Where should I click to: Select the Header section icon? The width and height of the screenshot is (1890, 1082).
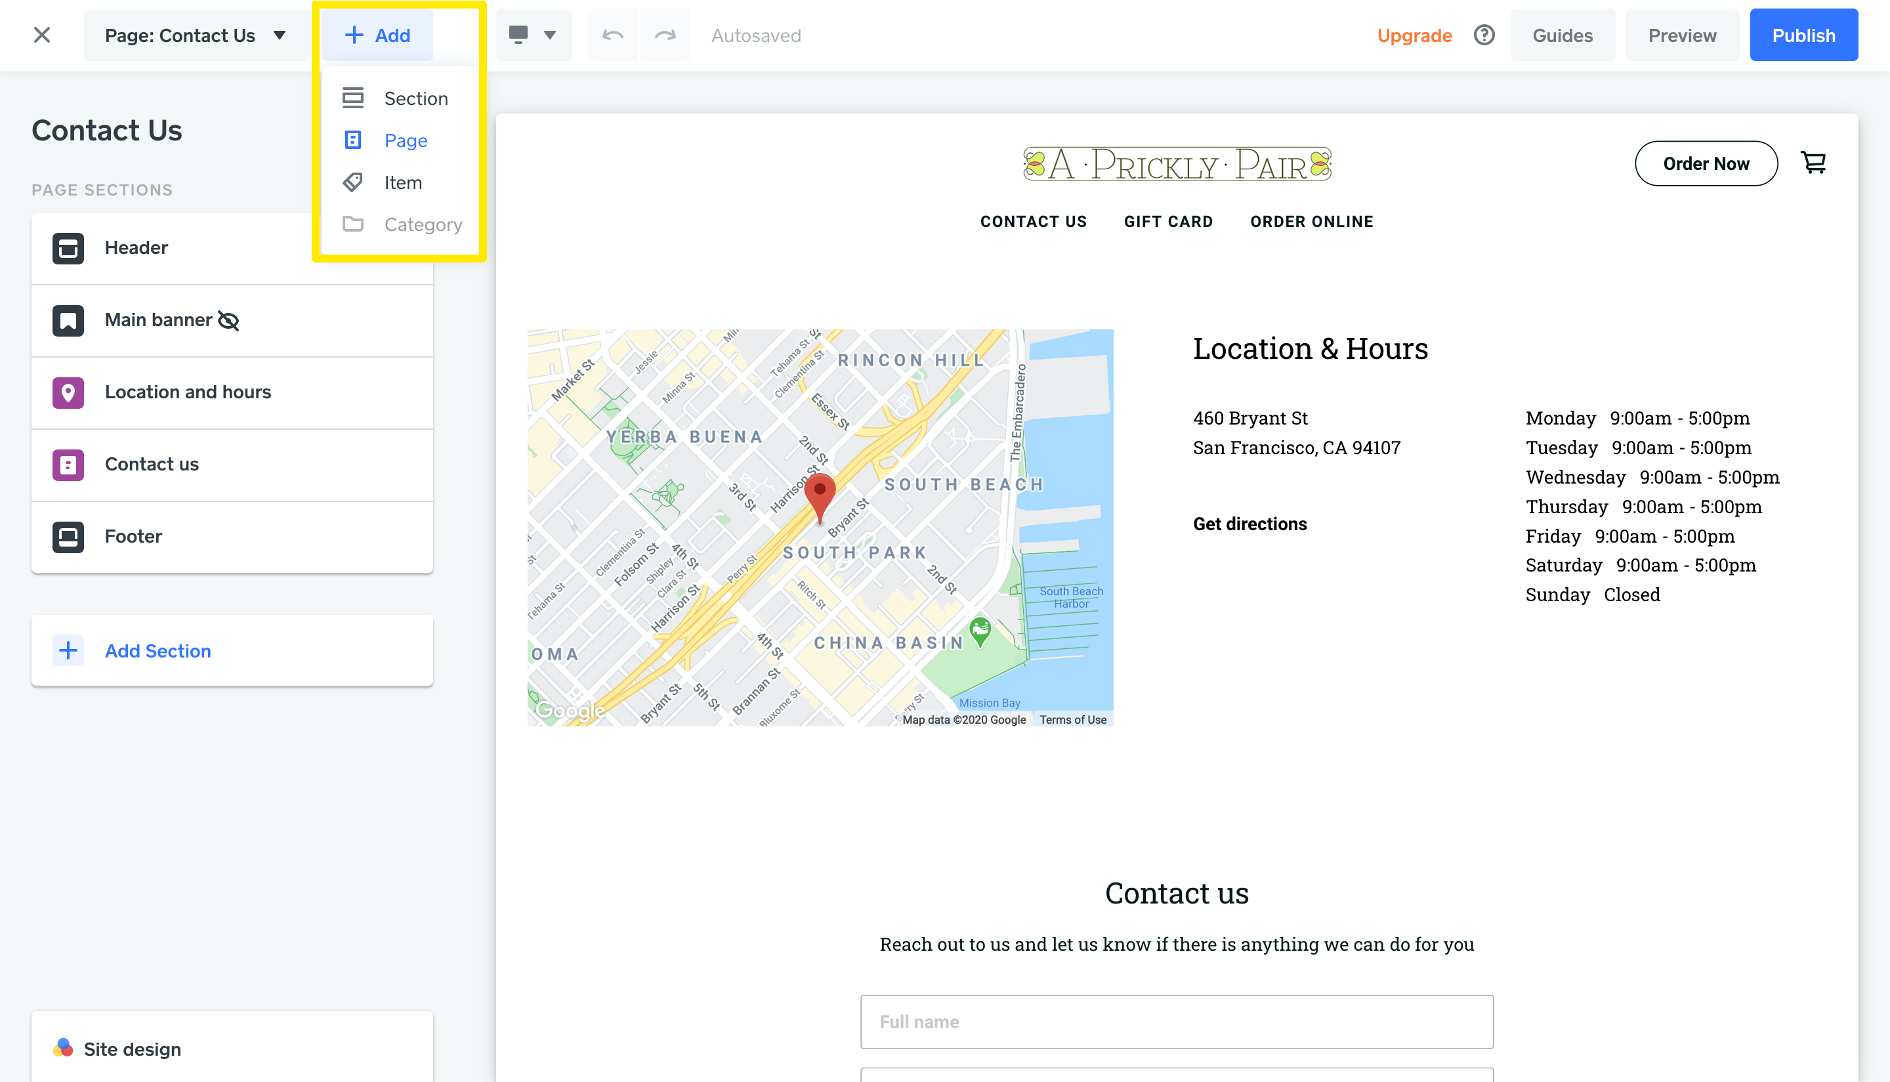[68, 248]
